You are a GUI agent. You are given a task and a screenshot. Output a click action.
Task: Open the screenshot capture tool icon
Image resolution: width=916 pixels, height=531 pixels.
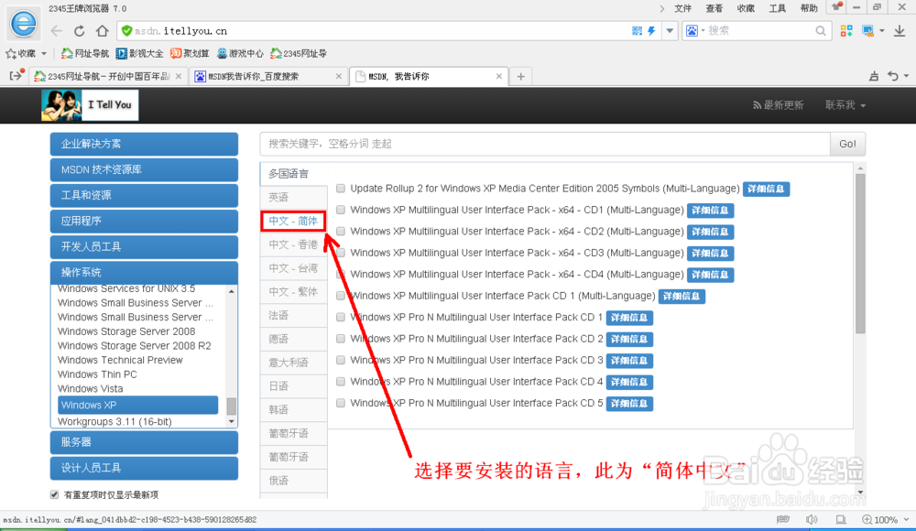(867, 30)
